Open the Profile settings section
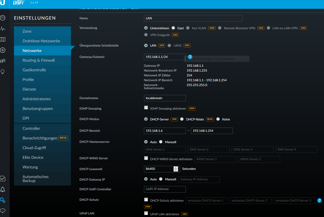Screen dimensions: 324x217 coord(42,80)
